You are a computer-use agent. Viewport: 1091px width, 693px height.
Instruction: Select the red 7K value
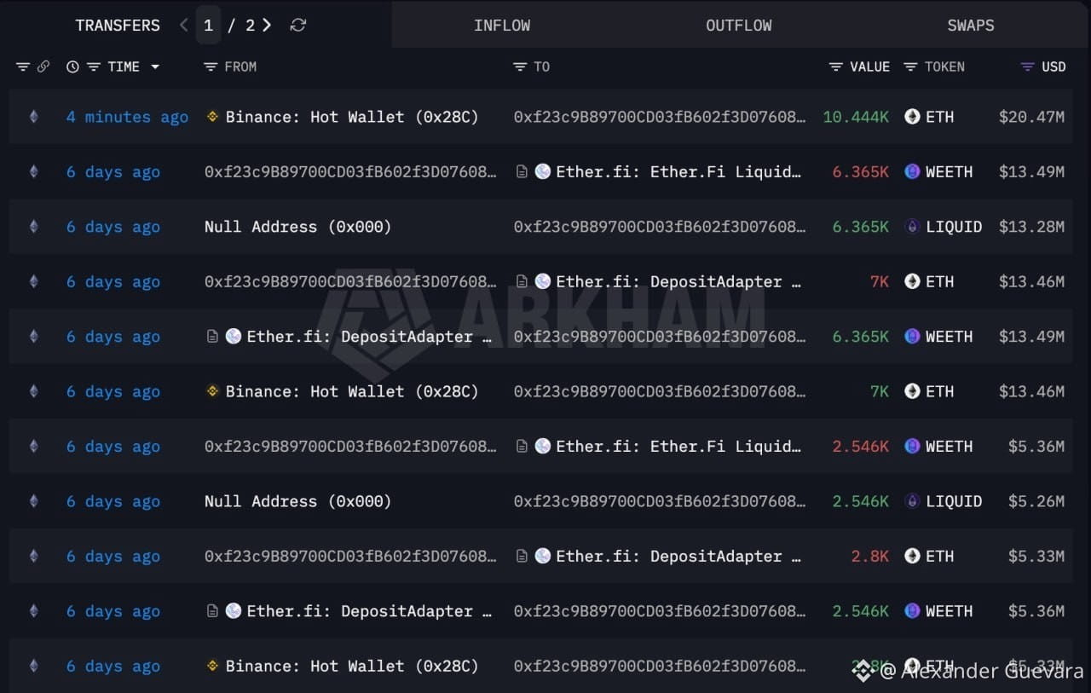(879, 281)
